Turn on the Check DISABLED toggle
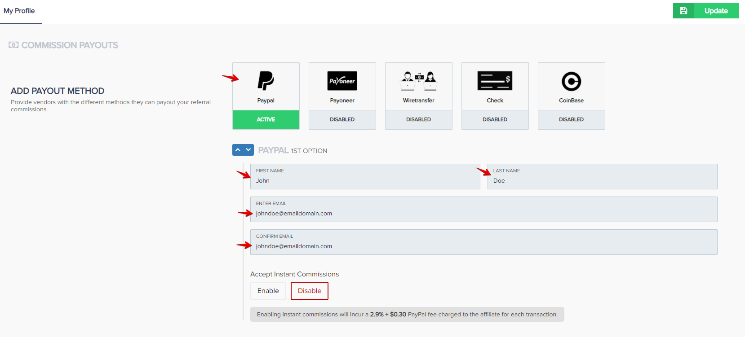This screenshot has height=337, width=745. 495,119
